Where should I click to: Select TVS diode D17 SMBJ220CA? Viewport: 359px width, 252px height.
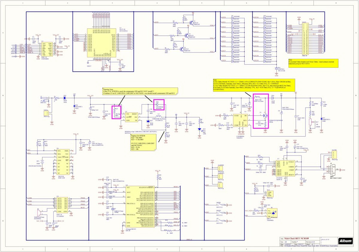[x=321, y=119]
